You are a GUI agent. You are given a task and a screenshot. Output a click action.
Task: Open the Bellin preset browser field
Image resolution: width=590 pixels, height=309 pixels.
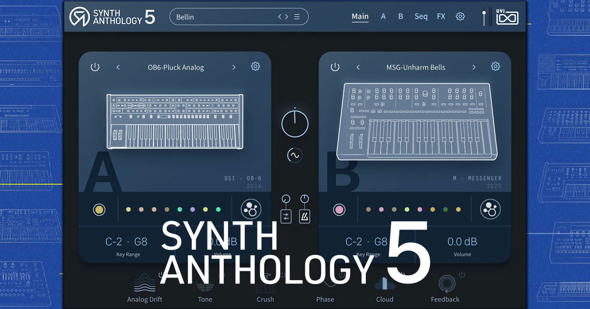point(239,17)
